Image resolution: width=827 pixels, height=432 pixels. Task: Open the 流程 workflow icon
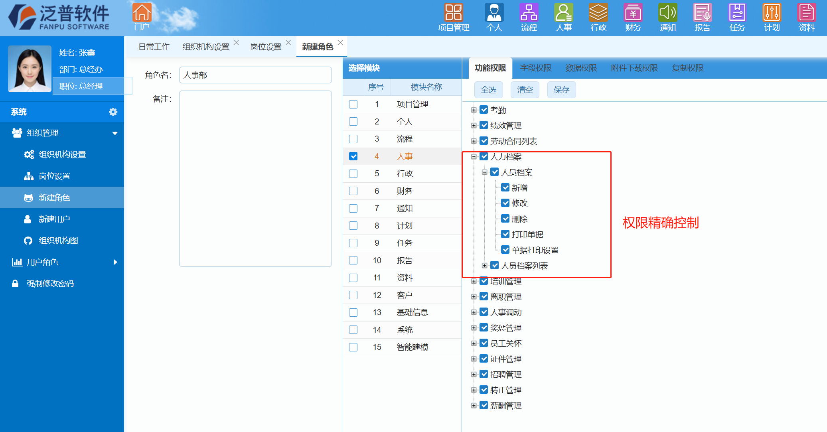pyautogui.click(x=529, y=14)
